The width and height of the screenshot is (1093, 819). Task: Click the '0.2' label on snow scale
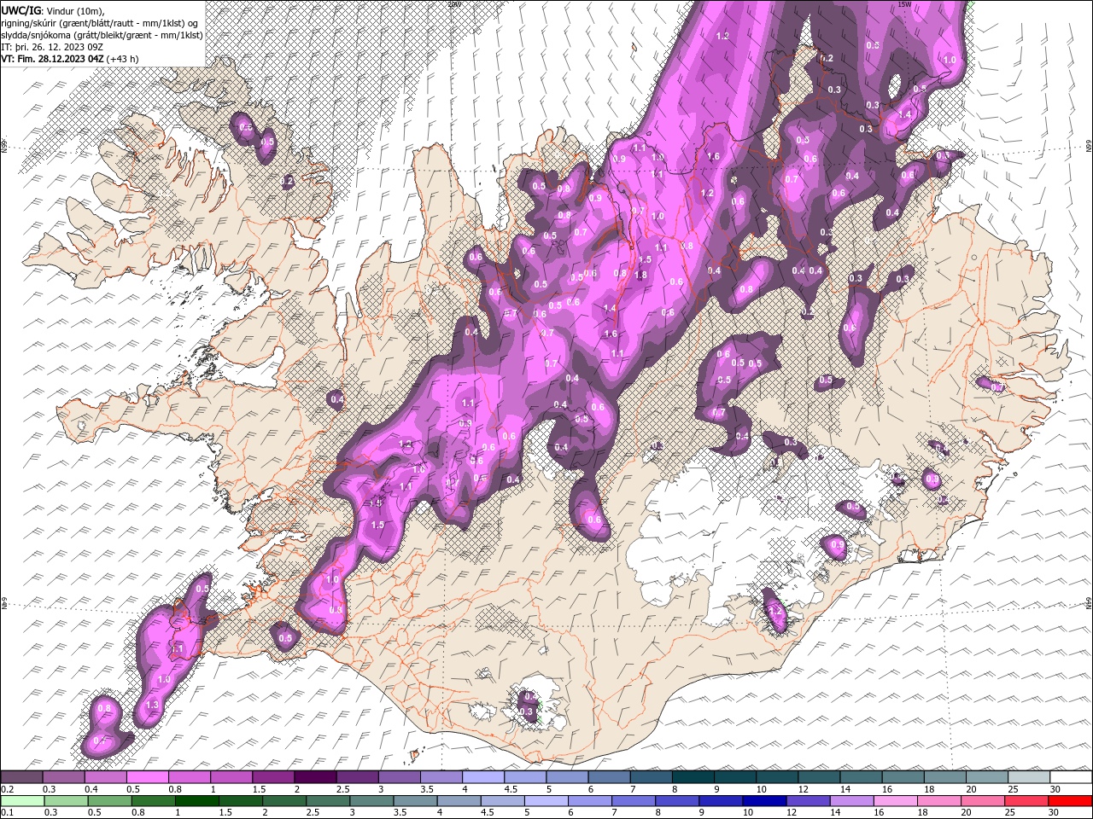pyautogui.click(x=8, y=789)
